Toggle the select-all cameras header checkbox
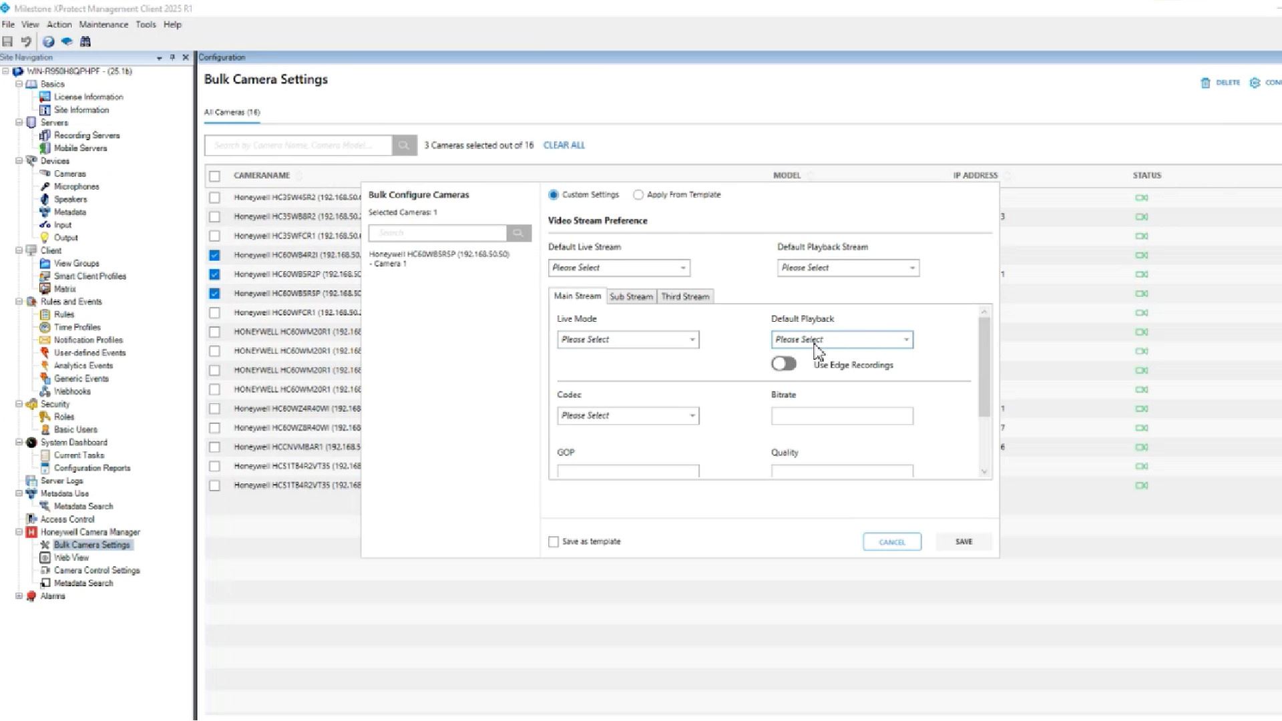 214,176
